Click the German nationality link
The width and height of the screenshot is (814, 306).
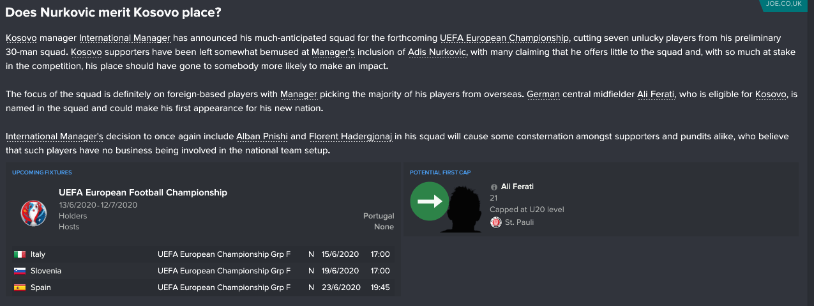pos(543,94)
